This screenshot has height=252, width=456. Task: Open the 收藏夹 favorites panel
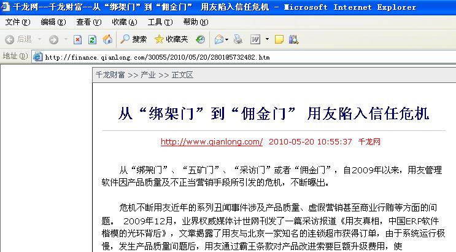pos(171,39)
